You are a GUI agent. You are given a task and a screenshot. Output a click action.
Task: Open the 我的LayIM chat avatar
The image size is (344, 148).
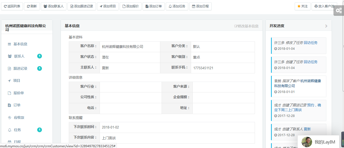click(x=307, y=142)
